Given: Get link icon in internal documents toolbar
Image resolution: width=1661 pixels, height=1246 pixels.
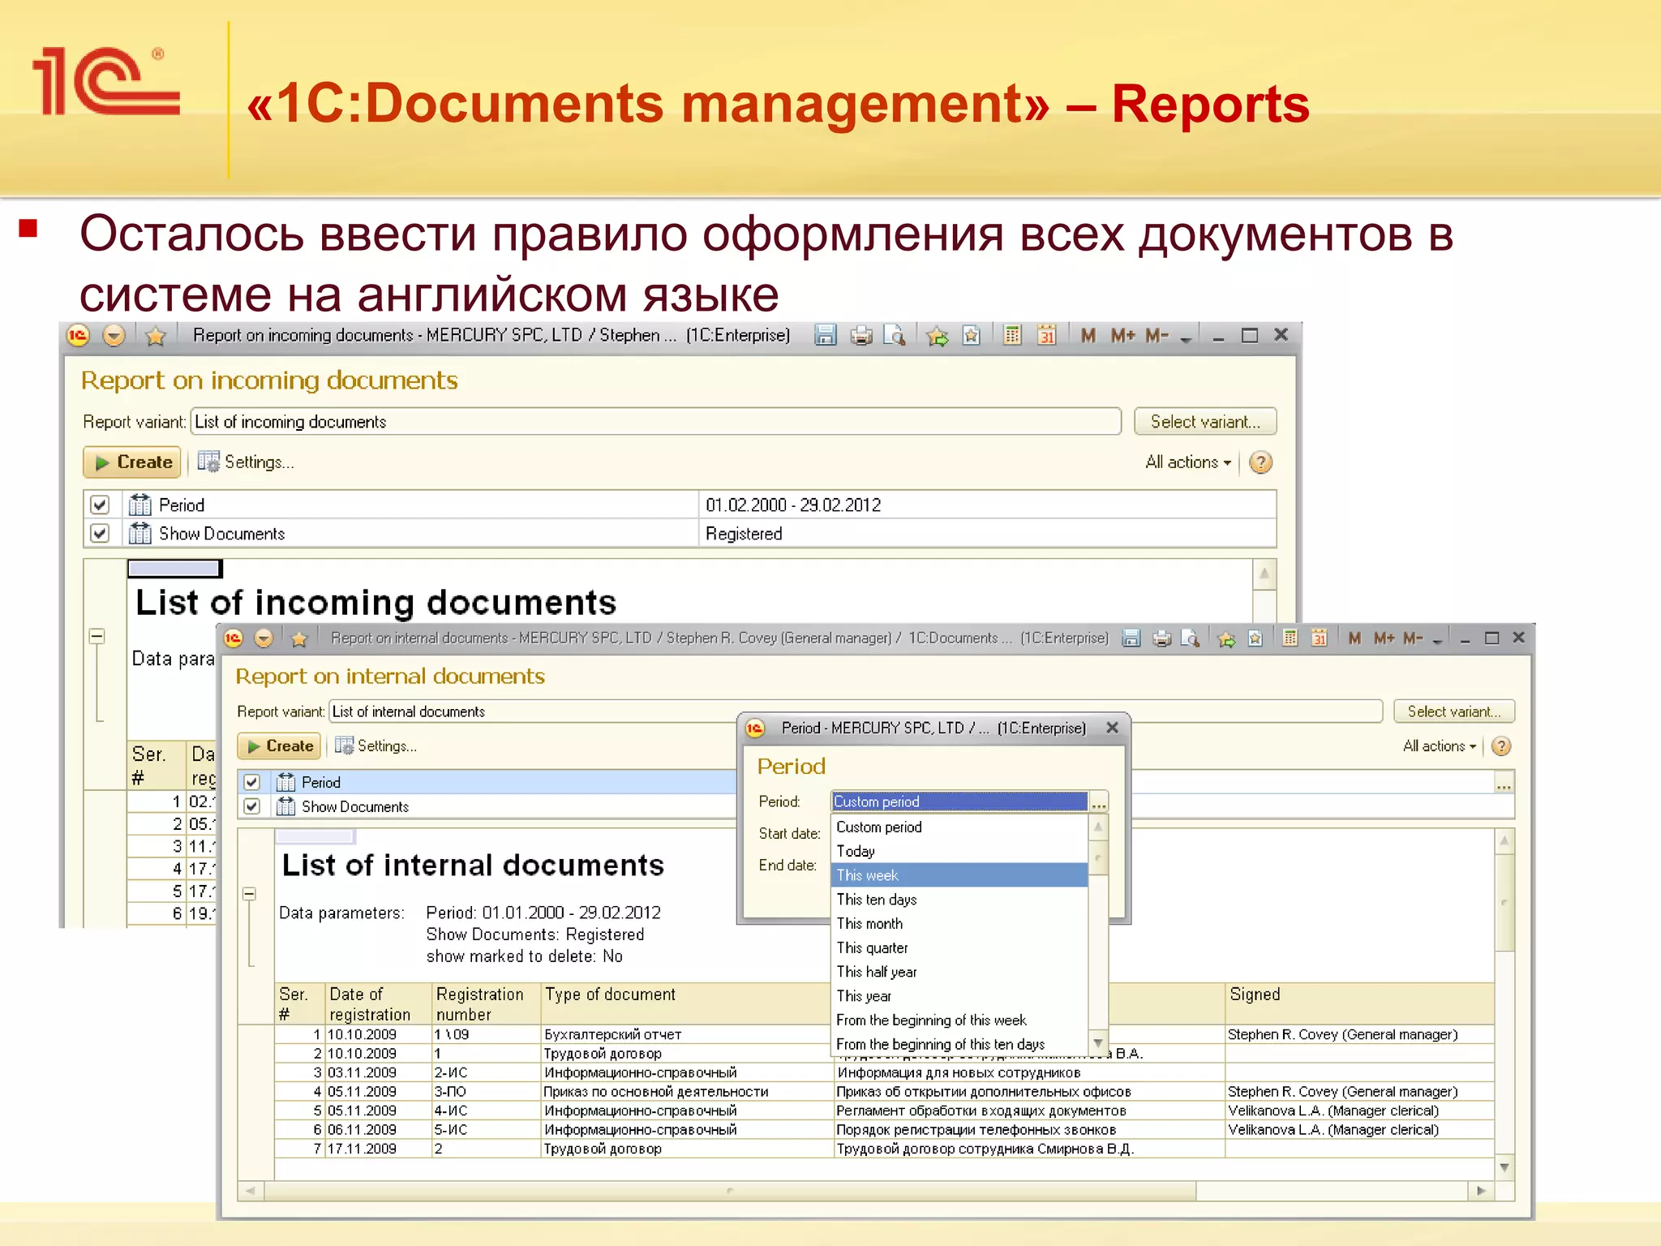Looking at the screenshot, I should [x=1255, y=638].
